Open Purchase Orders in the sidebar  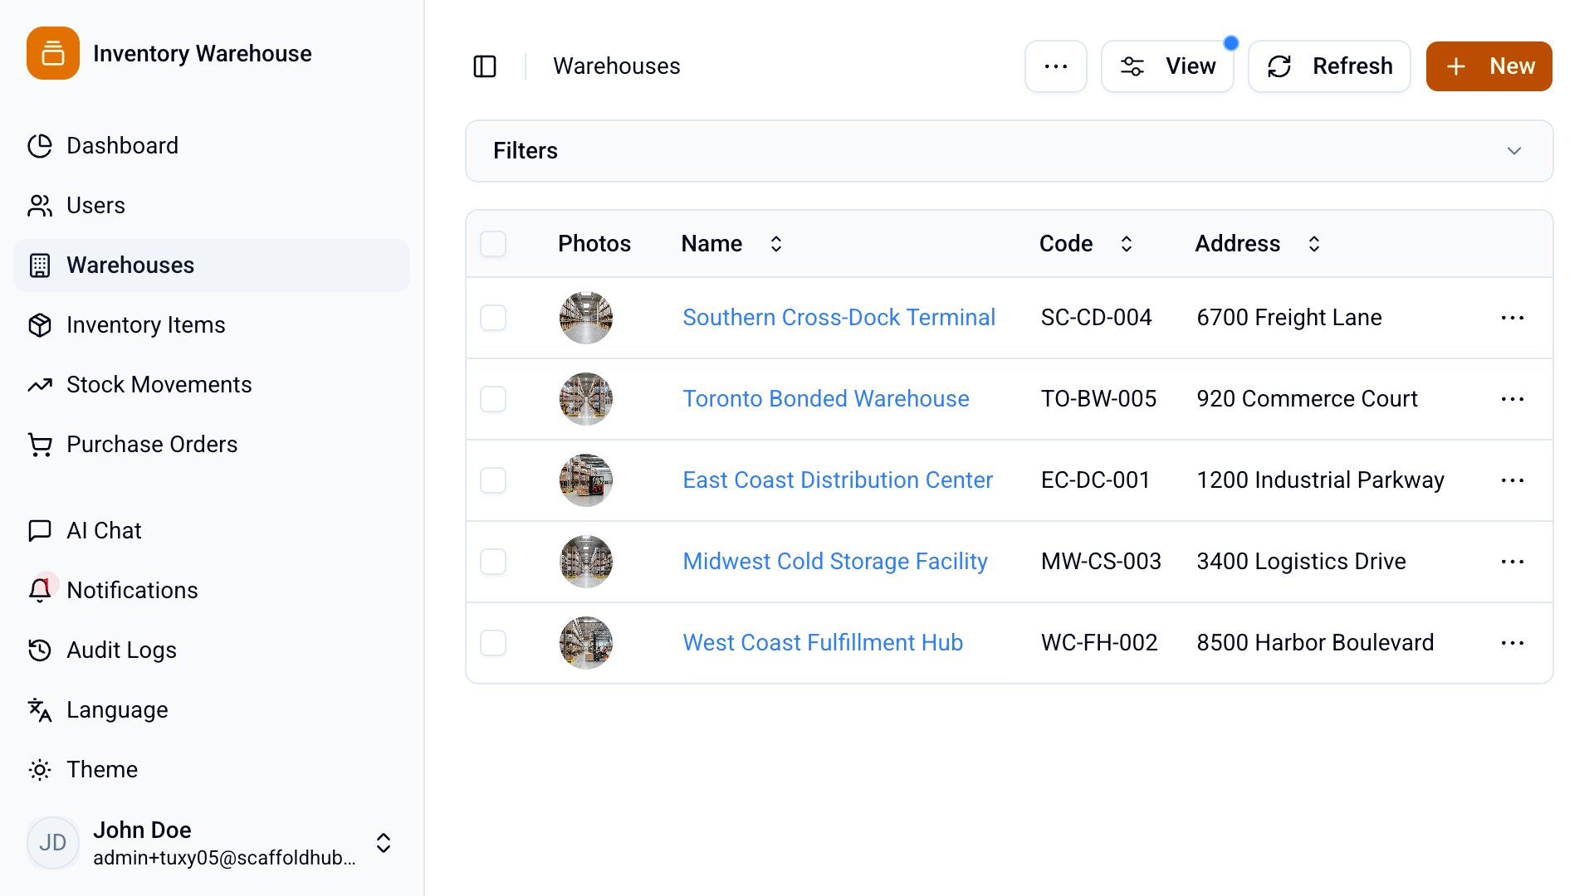(x=152, y=444)
